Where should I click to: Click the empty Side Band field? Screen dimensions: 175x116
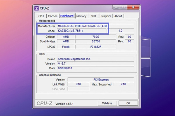pos(78,89)
